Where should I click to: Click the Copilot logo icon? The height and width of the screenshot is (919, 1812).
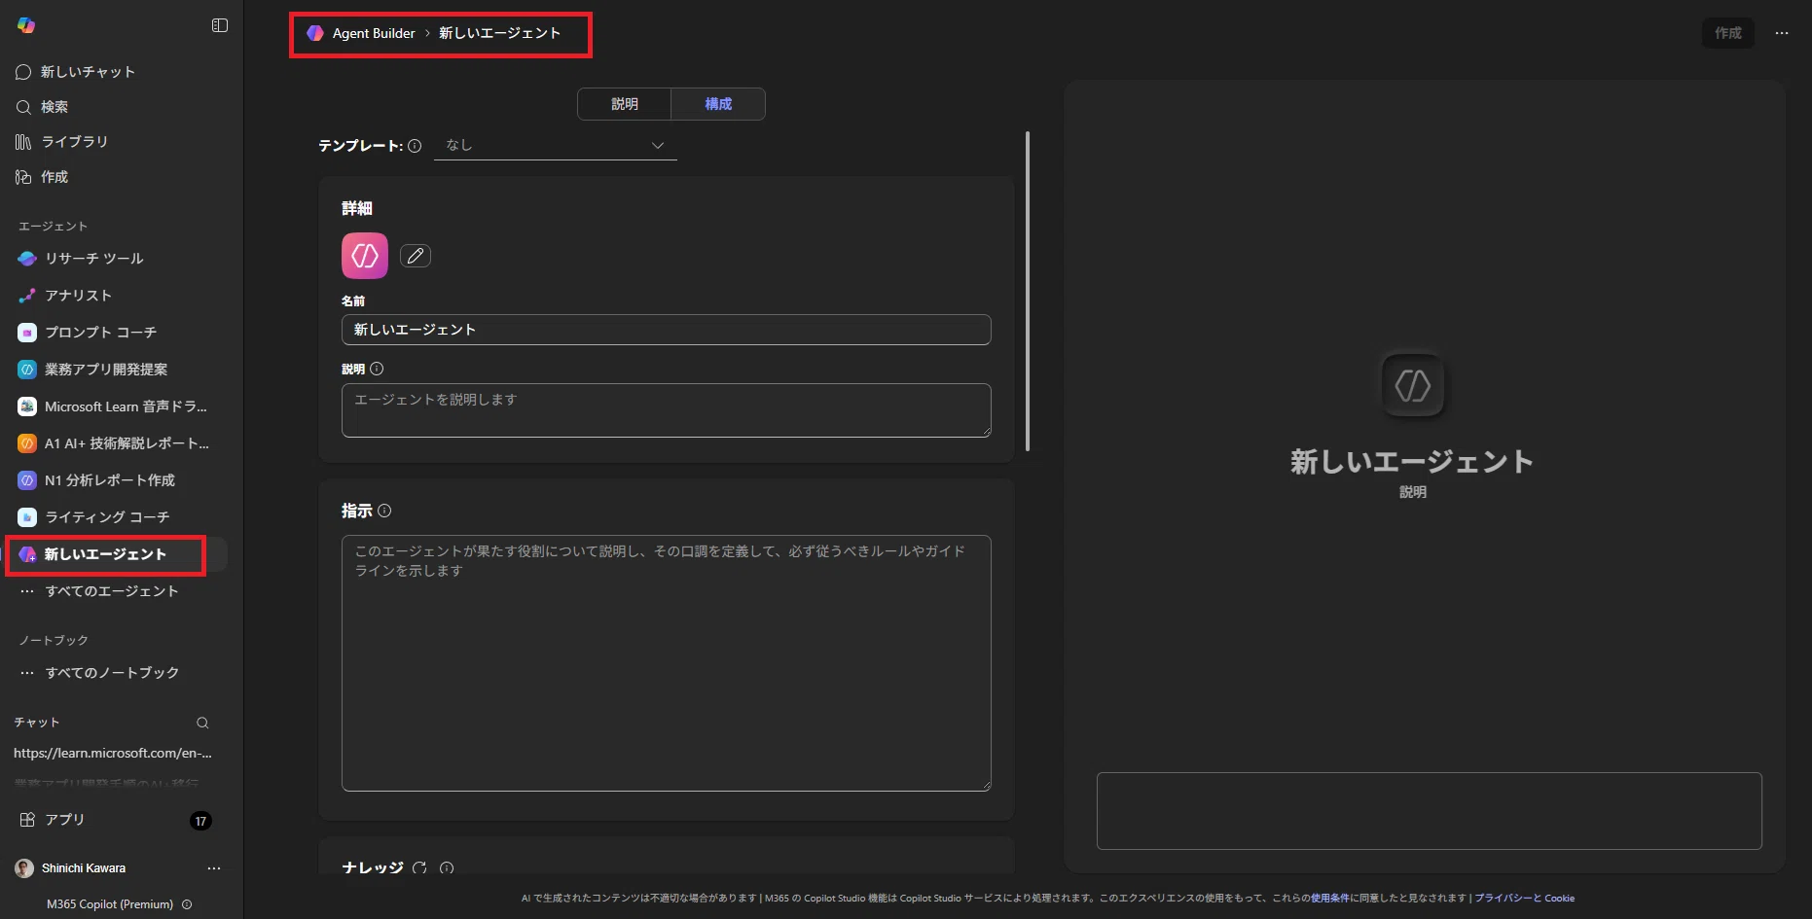click(26, 25)
